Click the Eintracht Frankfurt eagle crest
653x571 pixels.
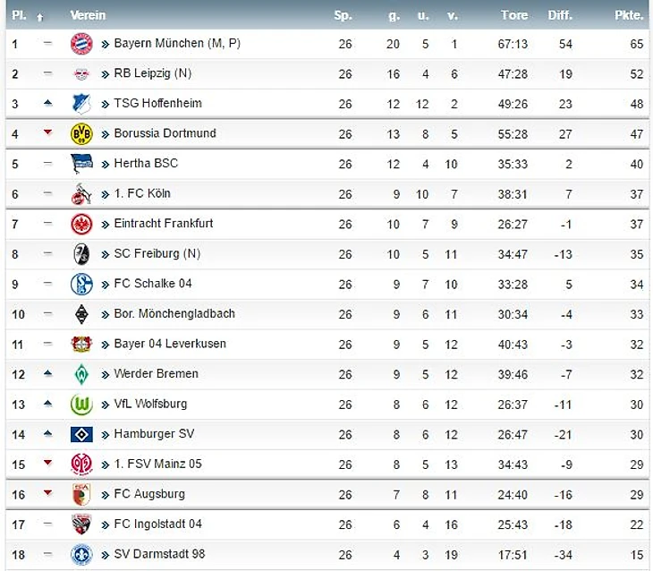coord(81,225)
